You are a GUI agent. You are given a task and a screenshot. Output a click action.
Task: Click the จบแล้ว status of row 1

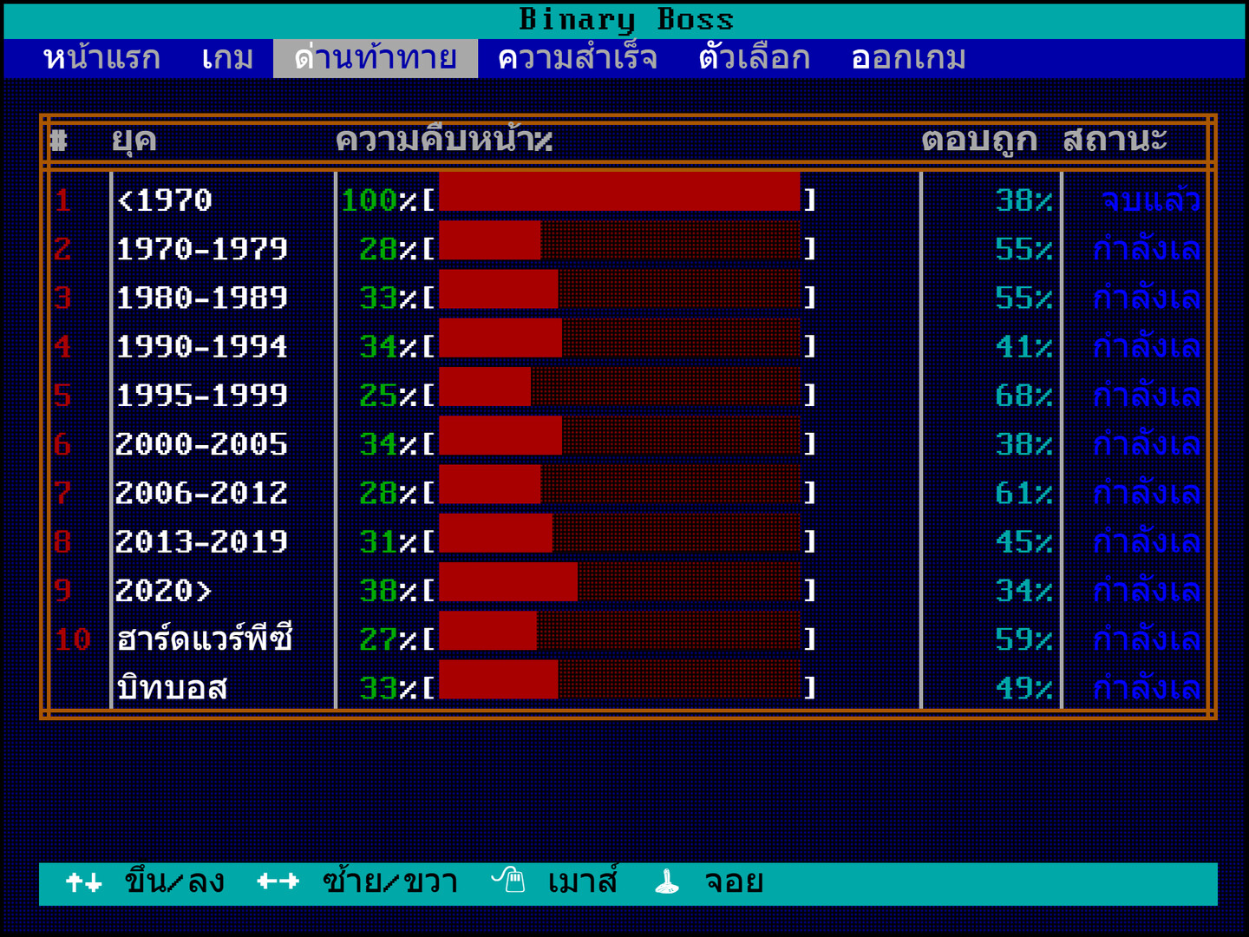1149,200
